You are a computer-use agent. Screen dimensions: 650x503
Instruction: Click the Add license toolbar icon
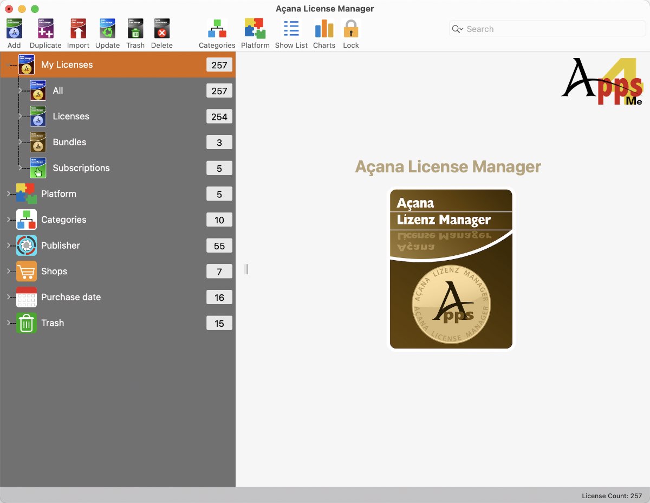(14, 28)
